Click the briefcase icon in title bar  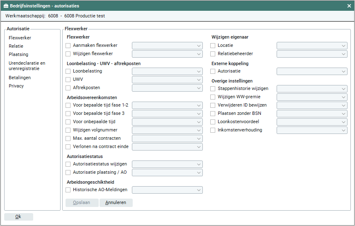pos(6,6)
